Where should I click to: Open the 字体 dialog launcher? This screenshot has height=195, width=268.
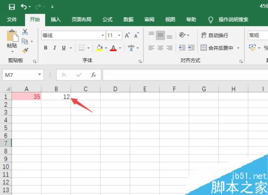click(x=140, y=61)
